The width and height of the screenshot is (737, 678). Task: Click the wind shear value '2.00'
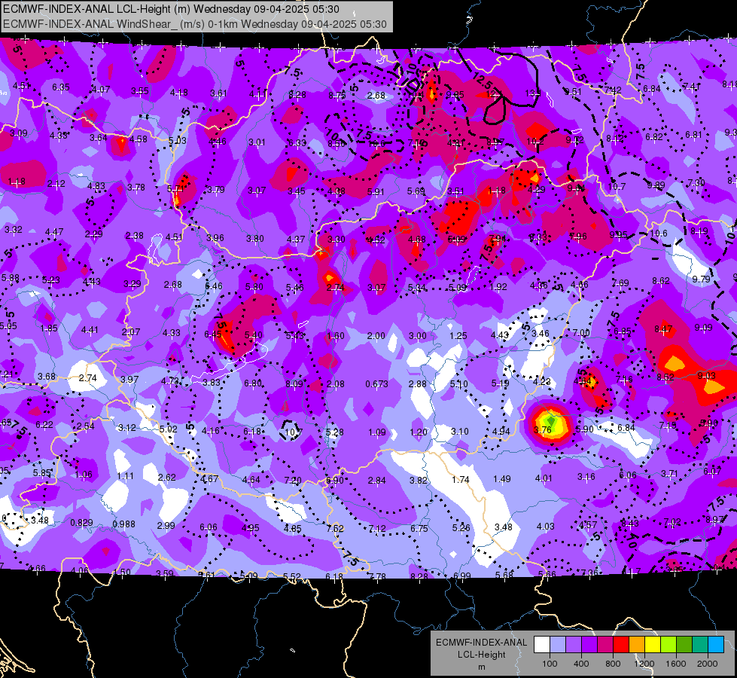tap(376, 336)
